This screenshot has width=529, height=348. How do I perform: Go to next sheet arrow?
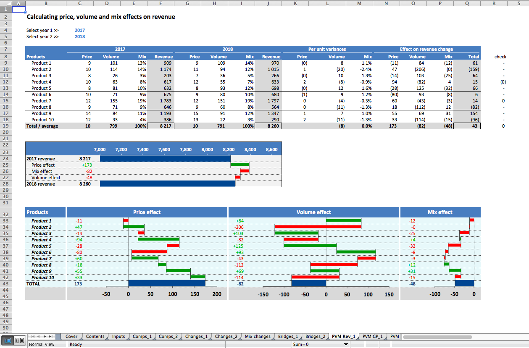[x=45, y=337]
